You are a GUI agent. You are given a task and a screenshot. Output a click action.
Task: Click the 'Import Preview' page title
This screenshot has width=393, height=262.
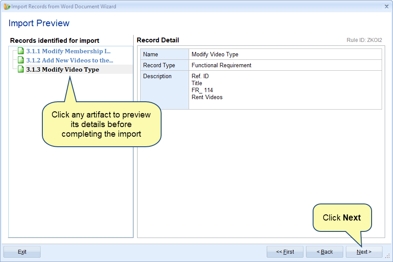pos(39,23)
